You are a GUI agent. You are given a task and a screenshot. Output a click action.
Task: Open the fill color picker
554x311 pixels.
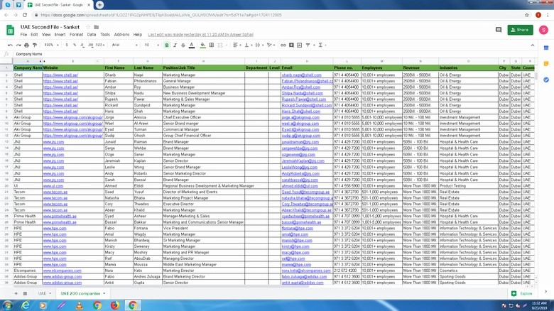[202, 45]
